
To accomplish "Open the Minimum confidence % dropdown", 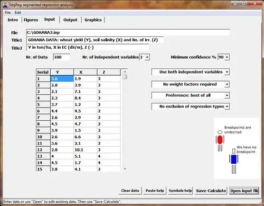I will coord(227,57).
